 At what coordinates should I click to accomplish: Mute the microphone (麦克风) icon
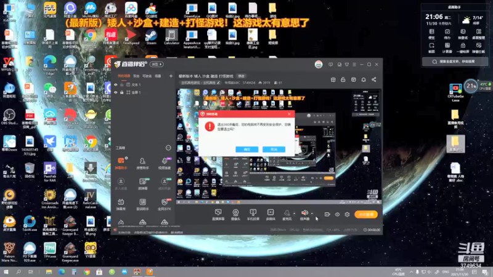pyautogui.click(x=287, y=214)
